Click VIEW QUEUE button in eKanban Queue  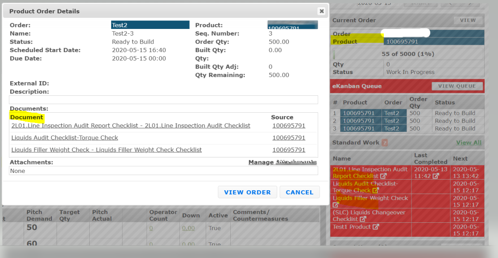[x=457, y=86]
